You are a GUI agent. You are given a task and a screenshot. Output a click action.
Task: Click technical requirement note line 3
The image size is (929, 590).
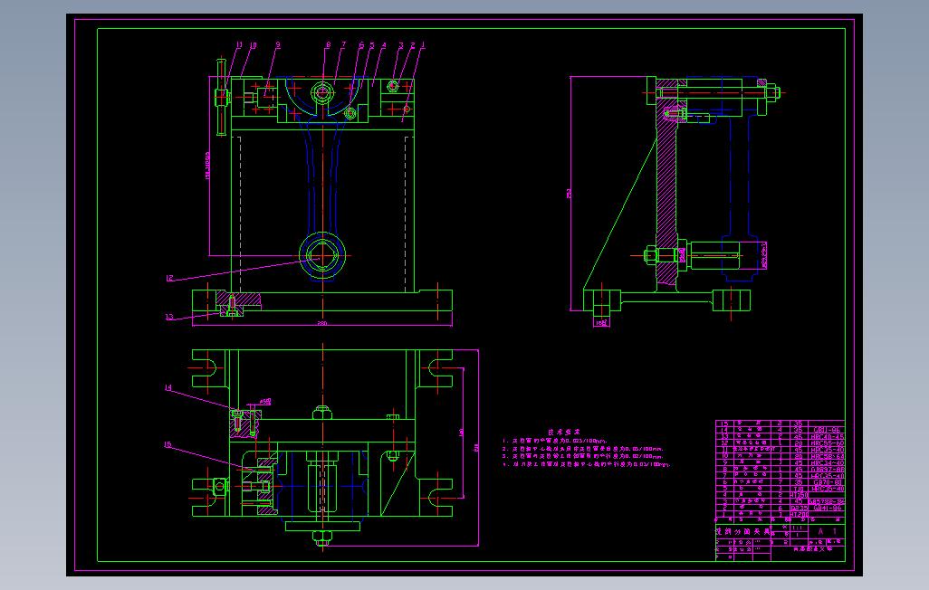pyautogui.click(x=583, y=456)
